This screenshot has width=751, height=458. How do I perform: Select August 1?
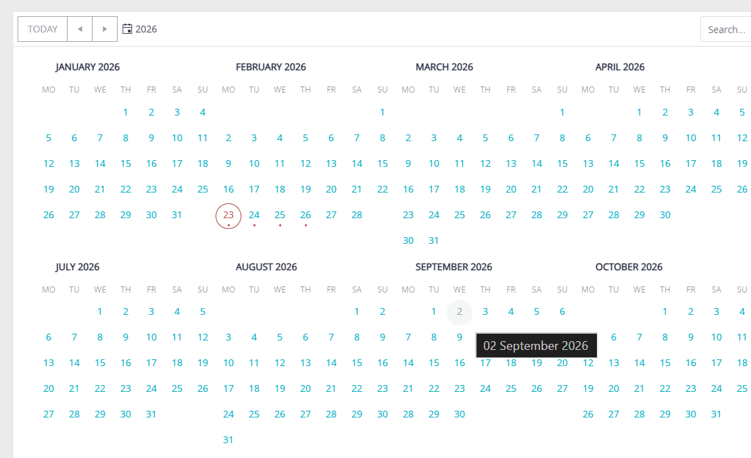pyautogui.click(x=357, y=311)
